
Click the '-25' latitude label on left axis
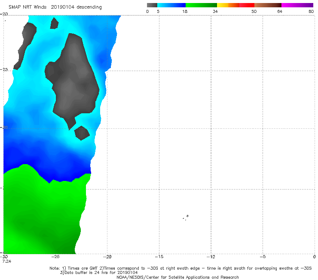tap(4, 70)
